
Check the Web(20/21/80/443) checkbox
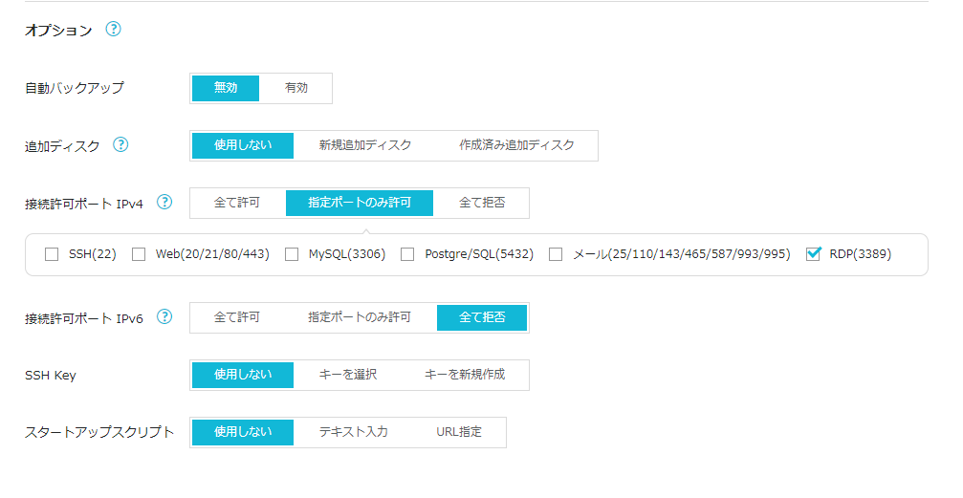pos(139,254)
